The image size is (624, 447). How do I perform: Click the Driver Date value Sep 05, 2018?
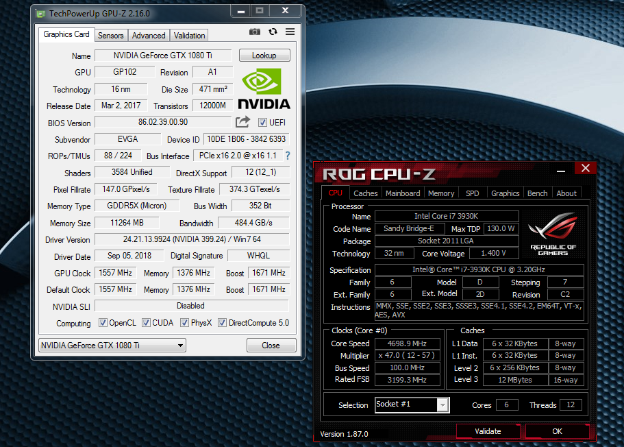click(x=129, y=255)
